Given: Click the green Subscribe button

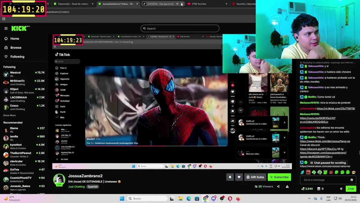Looking at the screenshot, I should (279, 177).
